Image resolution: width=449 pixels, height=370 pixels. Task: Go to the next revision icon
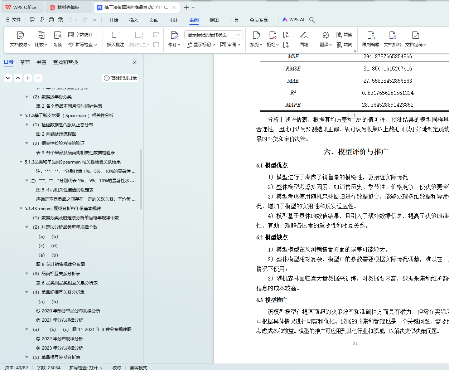tap(286, 45)
